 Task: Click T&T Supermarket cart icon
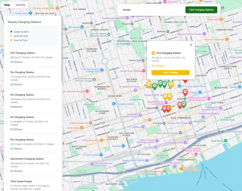tap(102, 70)
